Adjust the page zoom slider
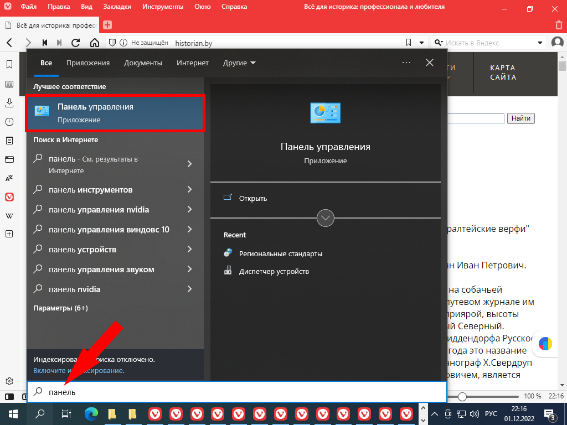Image resolution: width=567 pixels, height=425 pixels. tap(462, 396)
